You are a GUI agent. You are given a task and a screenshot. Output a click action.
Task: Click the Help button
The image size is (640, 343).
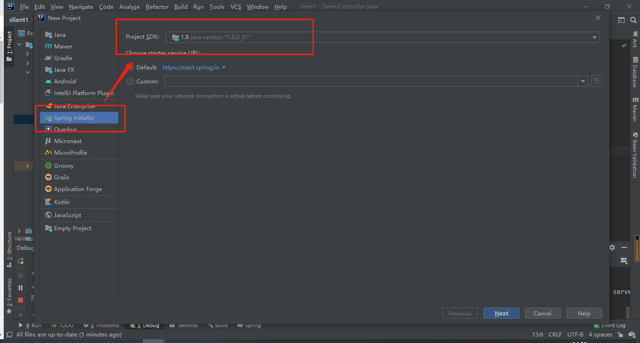pyautogui.click(x=584, y=313)
